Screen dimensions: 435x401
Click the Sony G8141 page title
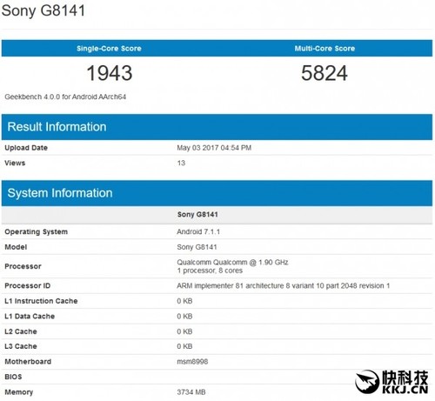[x=43, y=10]
